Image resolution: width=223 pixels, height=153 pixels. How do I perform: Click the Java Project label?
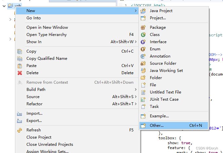161,11
